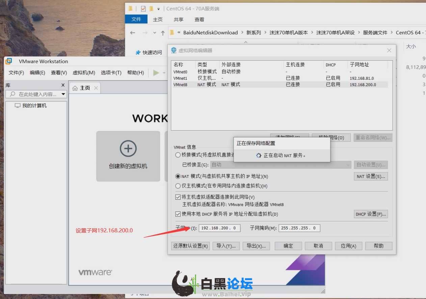Screen dimensions: 426x299
Task: Expand the 已桥接至 combo box
Action: 348,165
